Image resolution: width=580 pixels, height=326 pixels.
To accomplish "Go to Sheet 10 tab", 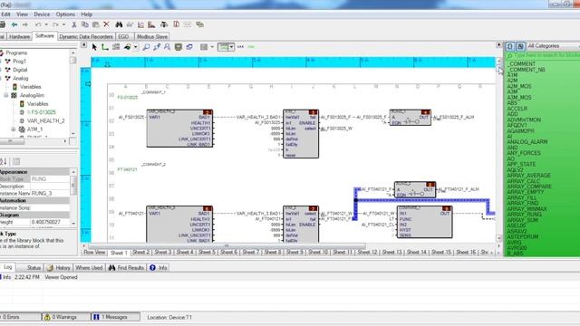I will tap(318, 252).
